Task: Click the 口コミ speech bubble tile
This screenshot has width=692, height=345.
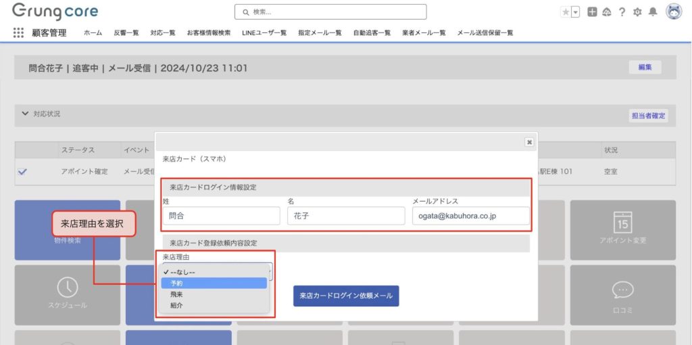Action: 622,296
